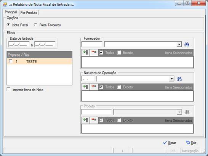
Task: Add item to Fornecedor list with green arrow icon
Action: (86, 53)
